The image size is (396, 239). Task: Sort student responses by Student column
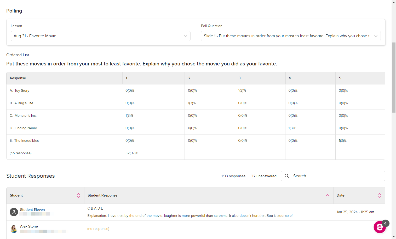[78, 195]
